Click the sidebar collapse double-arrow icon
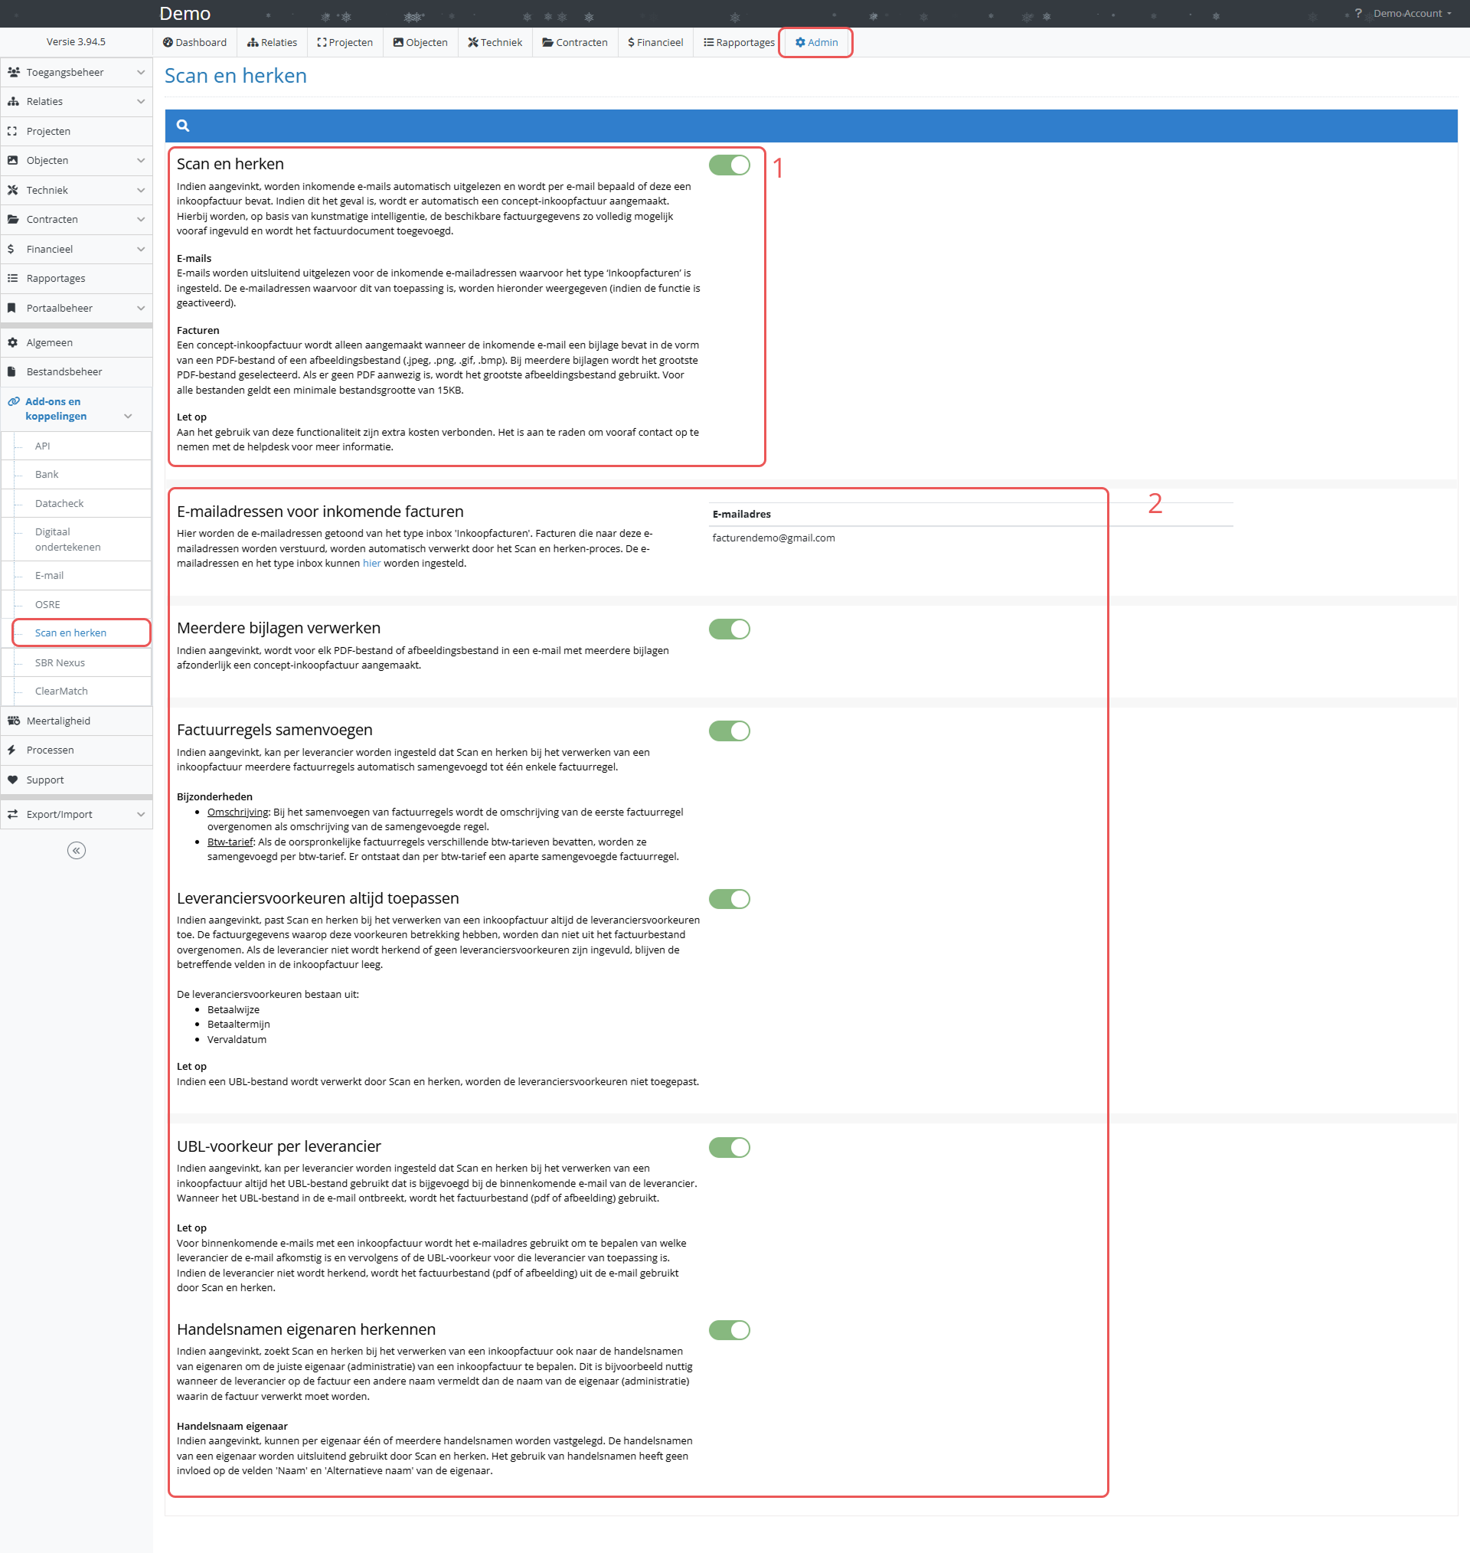The height and width of the screenshot is (1553, 1470). (x=76, y=850)
